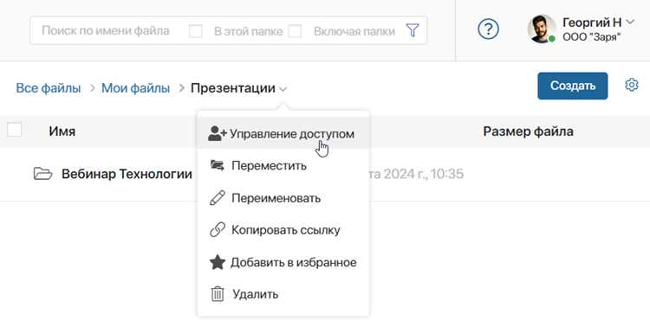Tick the select-all checkbox near Имя
Image resolution: width=650 pixels, height=320 pixels.
(x=14, y=130)
